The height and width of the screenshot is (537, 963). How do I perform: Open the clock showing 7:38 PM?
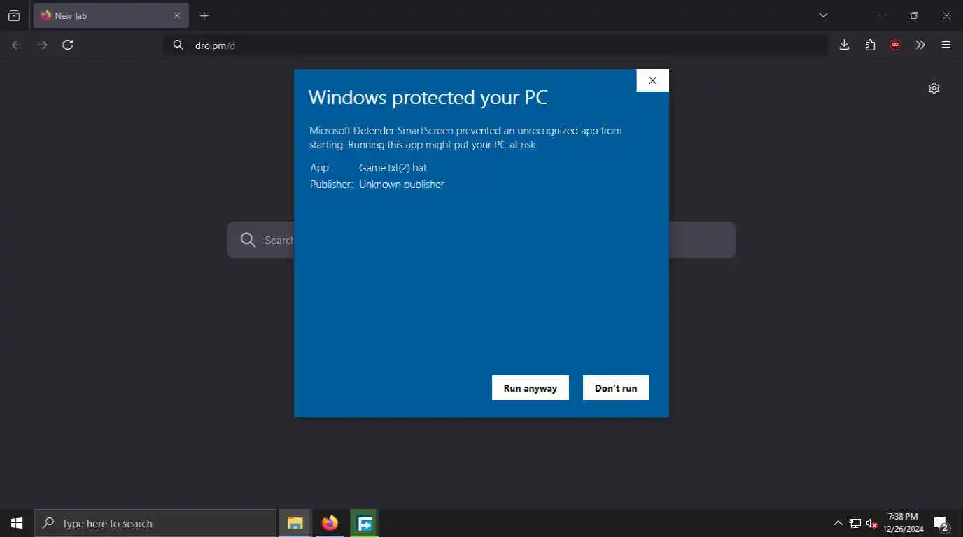pos(903,523)
